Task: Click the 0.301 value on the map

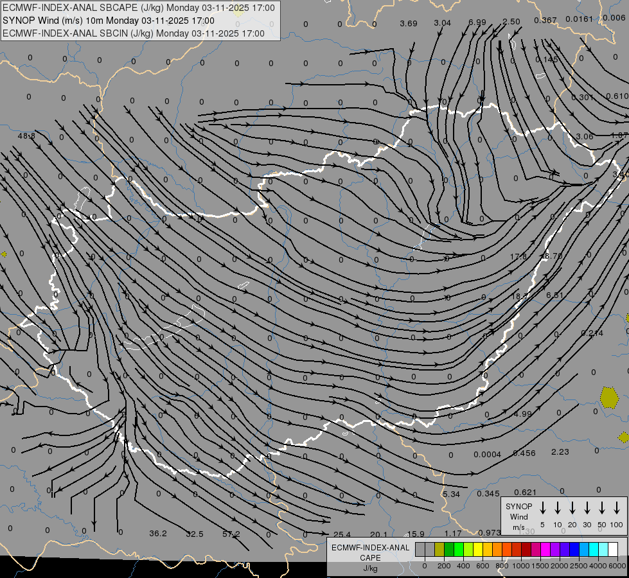Action: pos(582,97)
